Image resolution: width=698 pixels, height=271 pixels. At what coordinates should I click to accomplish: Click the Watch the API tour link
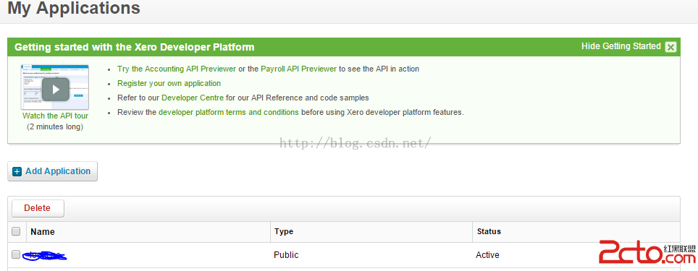(55, 116)
